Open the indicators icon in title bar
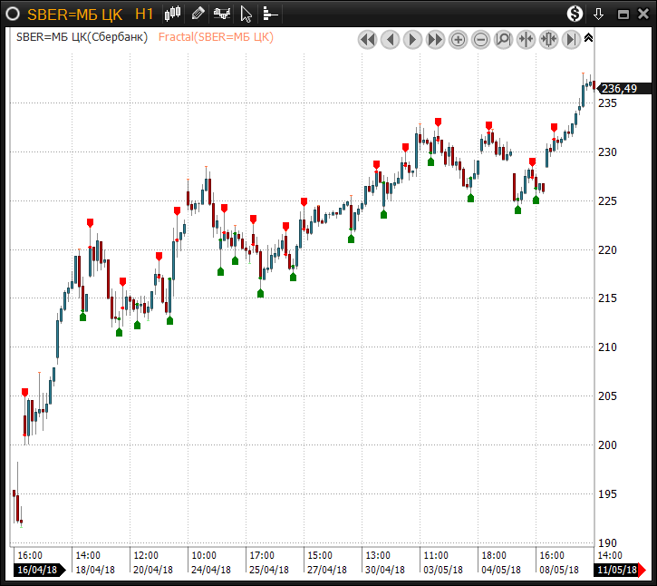Viewport: 657px width, 586px height. (x=221, y=14)
